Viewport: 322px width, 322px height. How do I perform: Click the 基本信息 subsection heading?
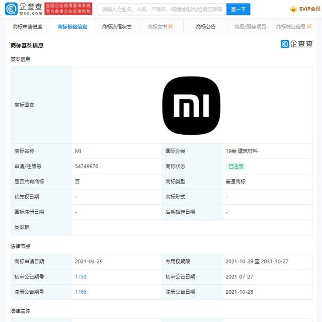(20, 59)
